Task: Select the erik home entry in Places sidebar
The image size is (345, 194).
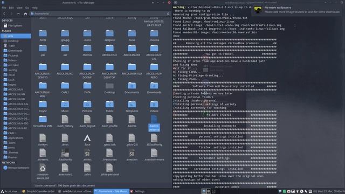Action: pos(16,36)
